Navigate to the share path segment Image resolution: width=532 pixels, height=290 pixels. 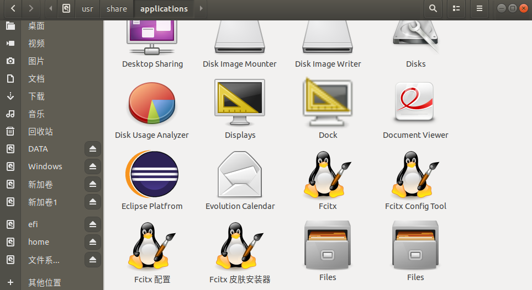tap(117, 8)
